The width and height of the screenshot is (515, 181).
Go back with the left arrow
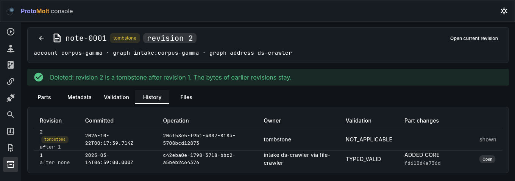coord(41,38)
